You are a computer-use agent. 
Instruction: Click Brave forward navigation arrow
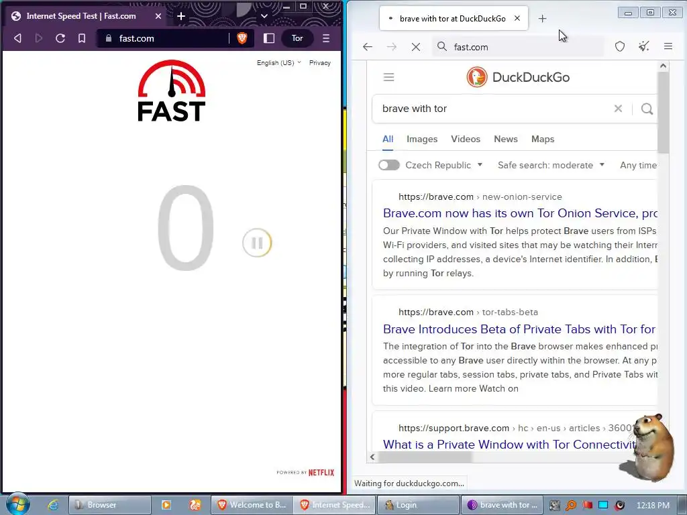point(38,38)
